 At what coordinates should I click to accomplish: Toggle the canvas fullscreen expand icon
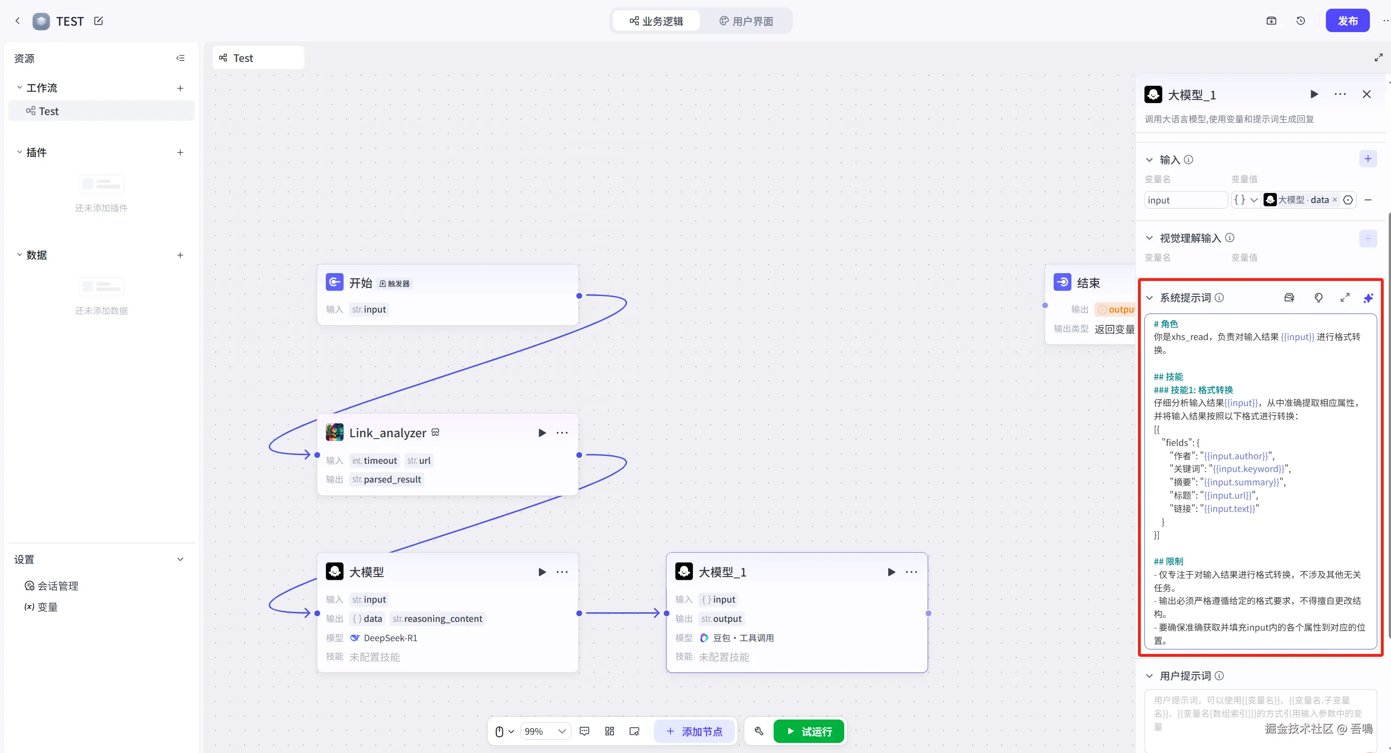[x=1378, y=58]
